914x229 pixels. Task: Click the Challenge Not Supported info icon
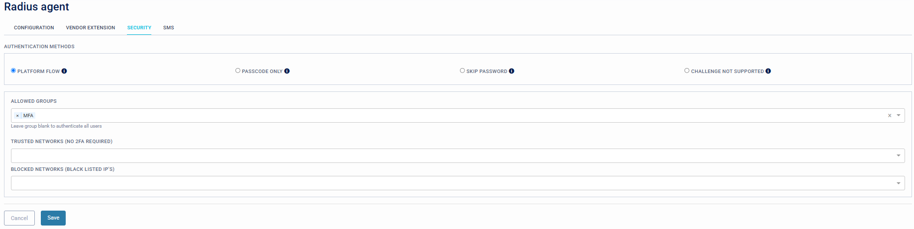(x=768, y=71)
